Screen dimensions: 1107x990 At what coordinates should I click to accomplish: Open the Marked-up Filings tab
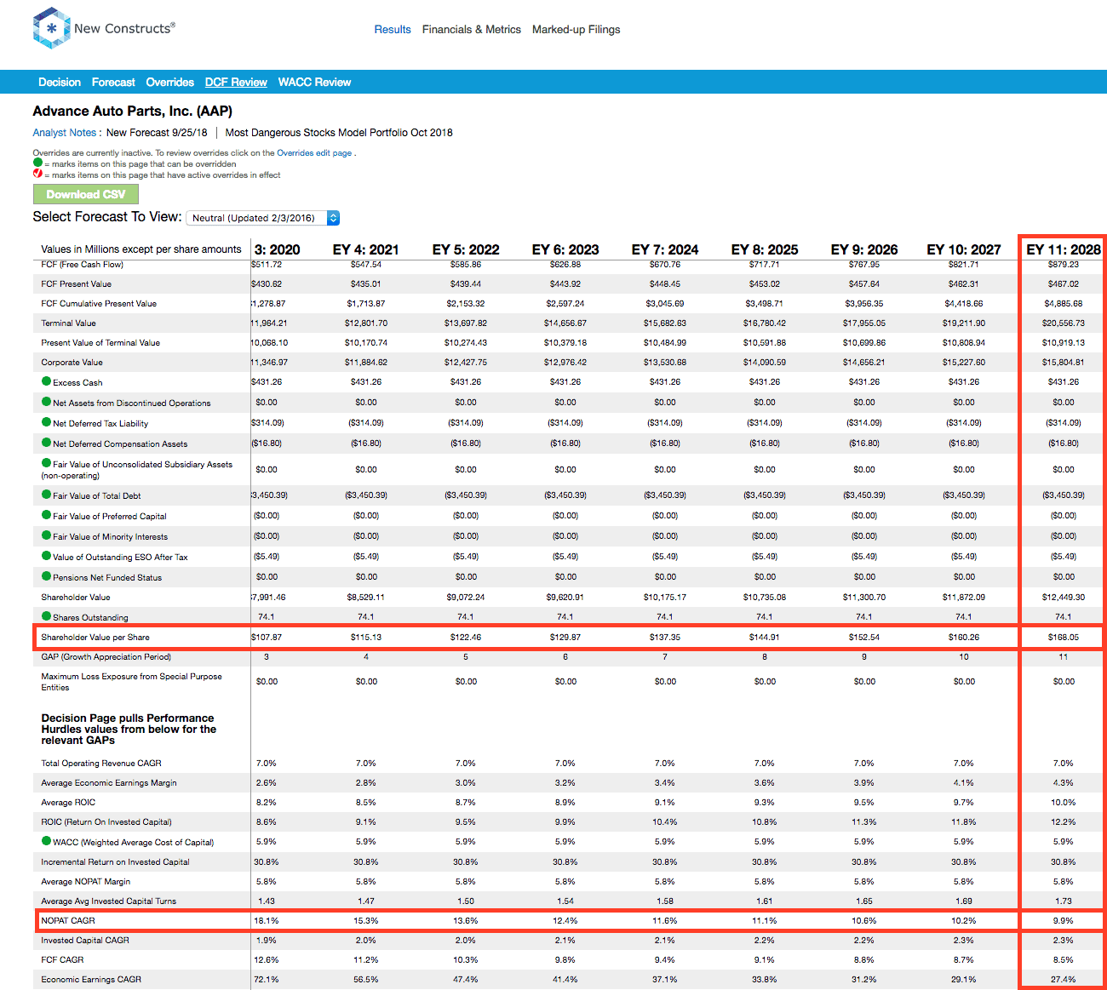576,29
